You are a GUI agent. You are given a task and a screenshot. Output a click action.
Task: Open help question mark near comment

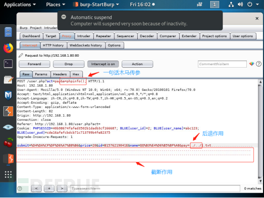click(x=259, y=64)
